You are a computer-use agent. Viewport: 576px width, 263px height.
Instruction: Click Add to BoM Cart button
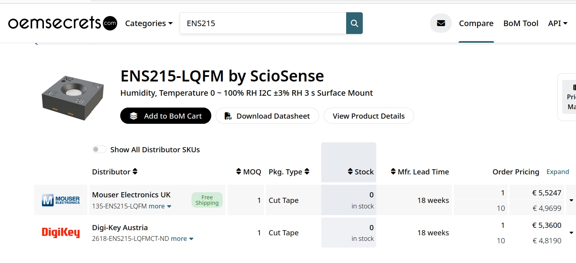[166, 116]
